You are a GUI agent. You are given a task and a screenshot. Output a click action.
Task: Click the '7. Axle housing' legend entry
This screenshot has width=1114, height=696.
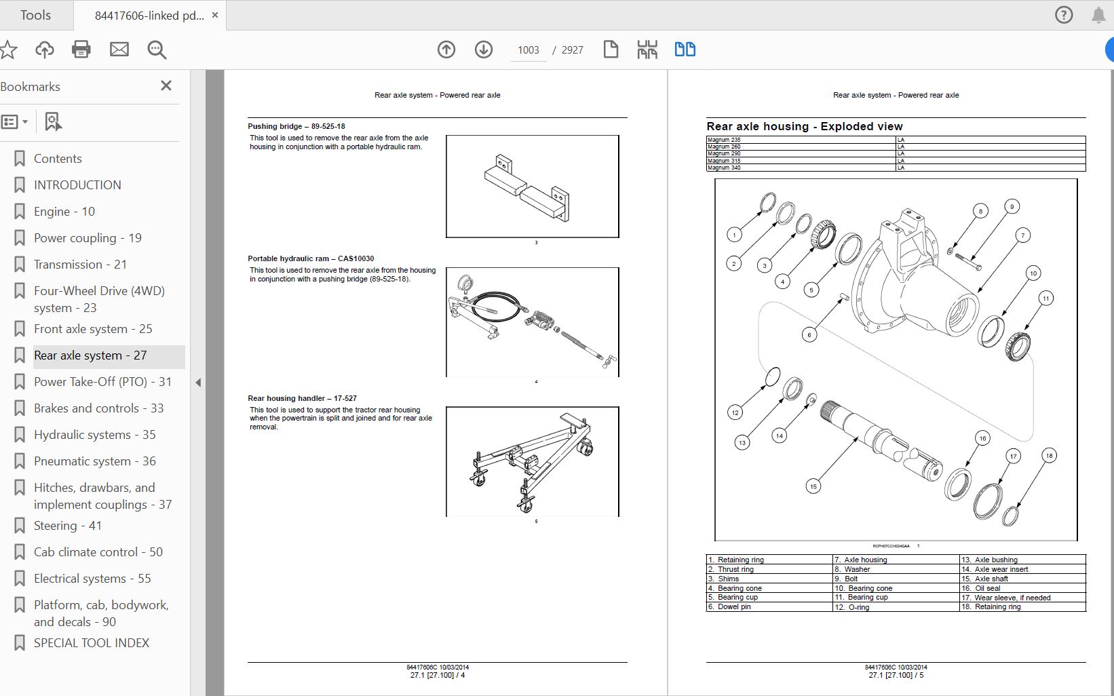(861, 560)
